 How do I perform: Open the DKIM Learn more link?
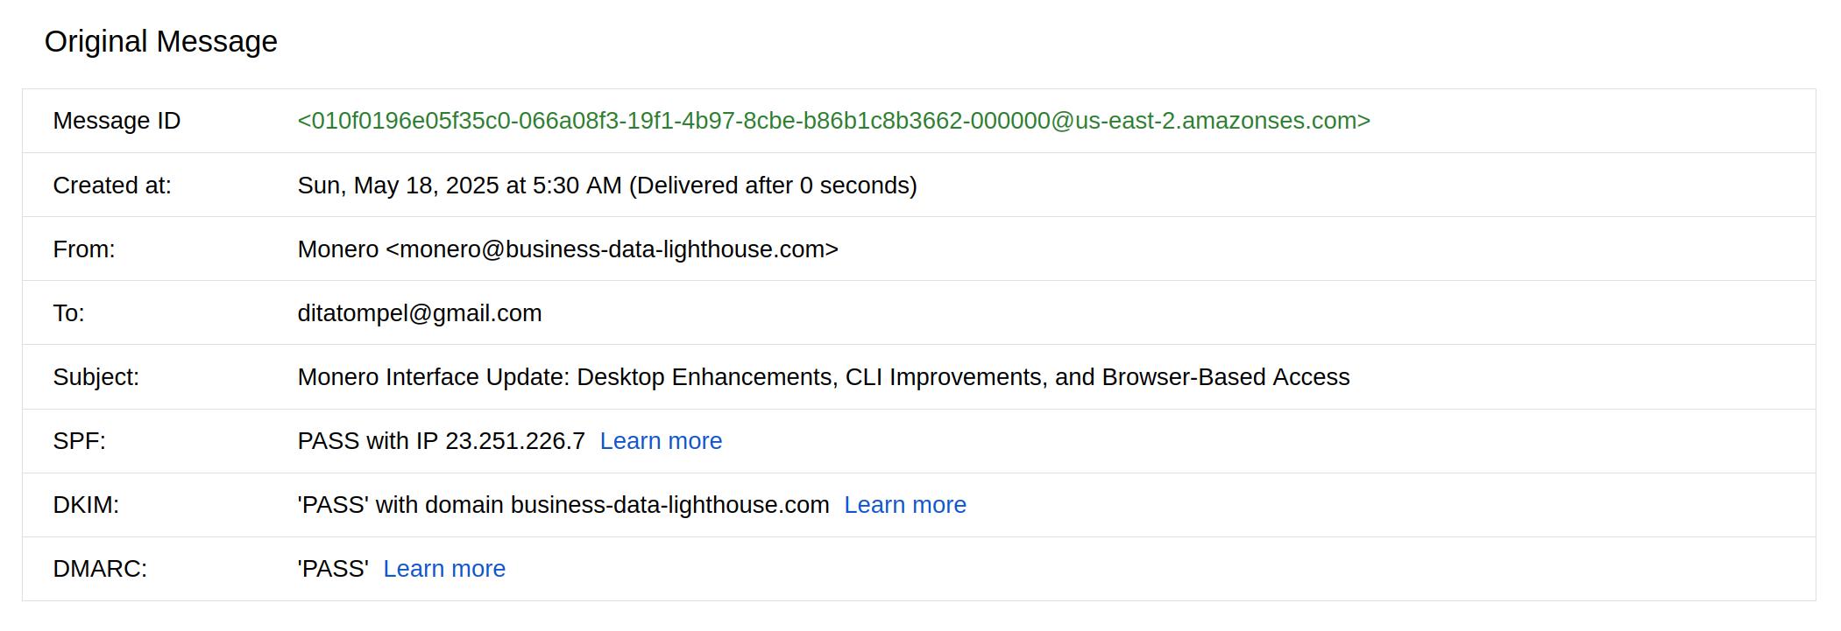905,505
